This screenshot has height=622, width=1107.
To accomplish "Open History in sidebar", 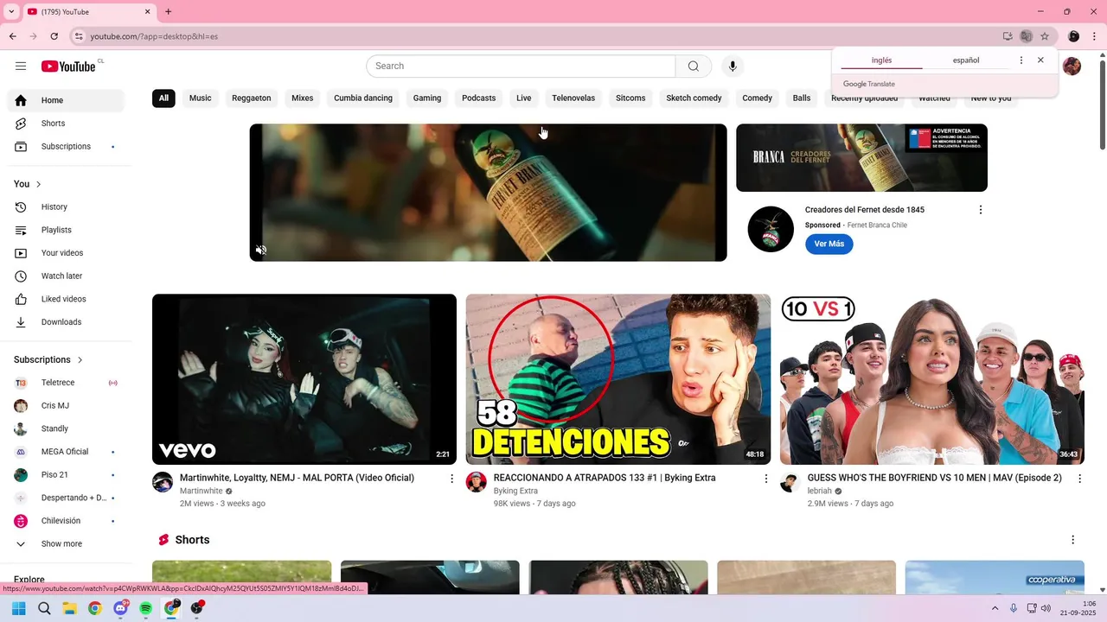I will coord(66,207).
